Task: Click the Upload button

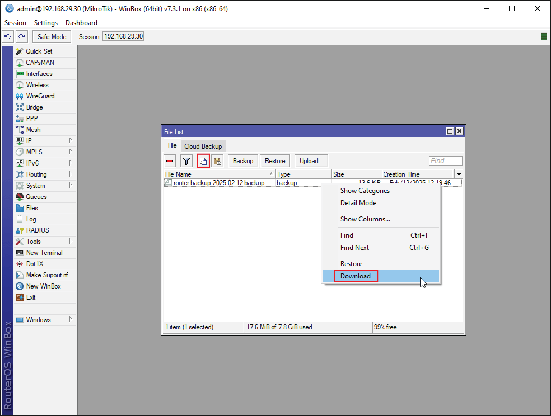Action: [x=311, y=160]
